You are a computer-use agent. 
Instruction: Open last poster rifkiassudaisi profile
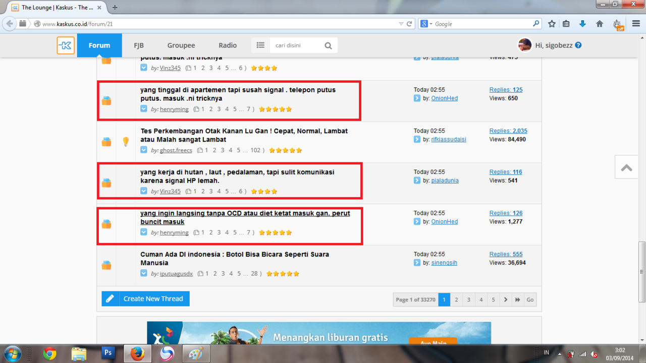coord(449,139)
